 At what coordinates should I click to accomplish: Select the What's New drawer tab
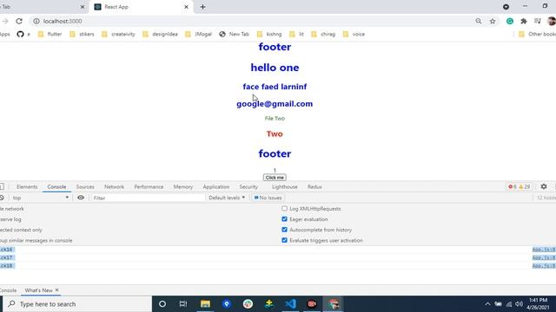point(38,290)
